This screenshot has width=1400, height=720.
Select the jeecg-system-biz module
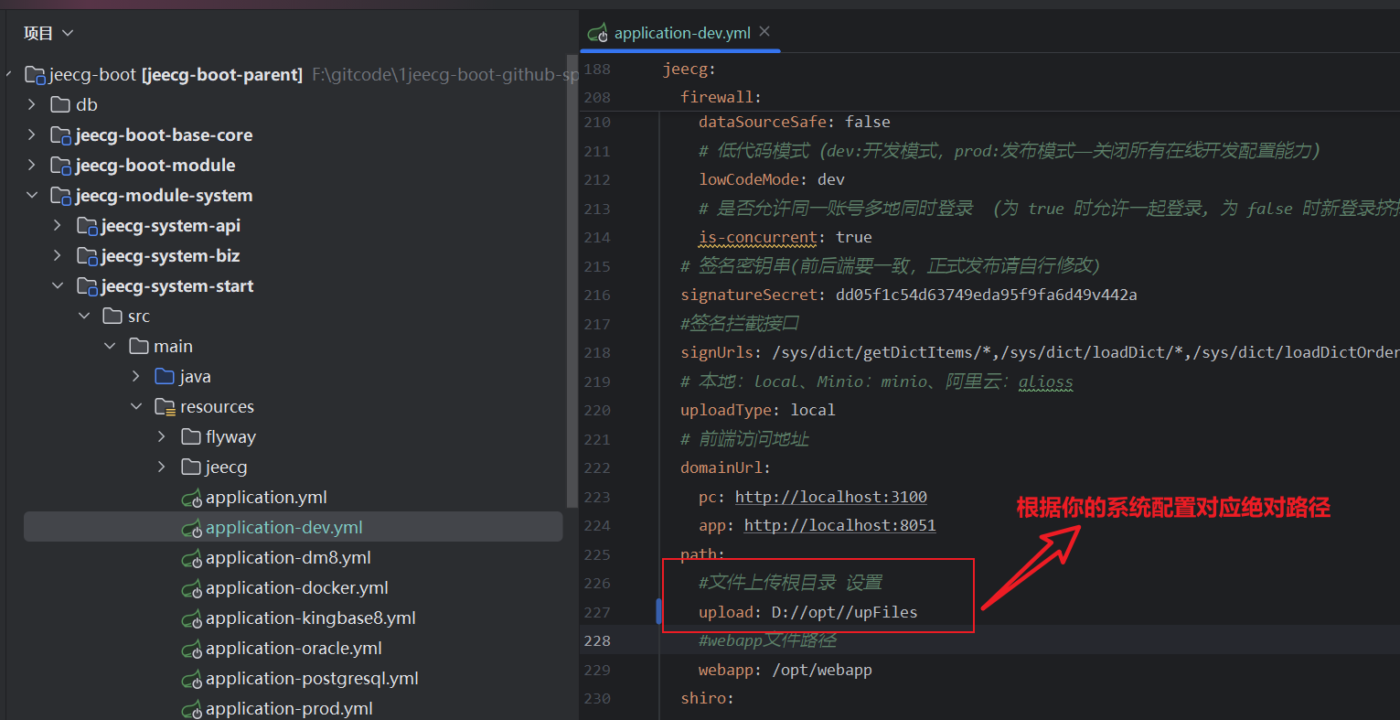[x=170, y=256]
